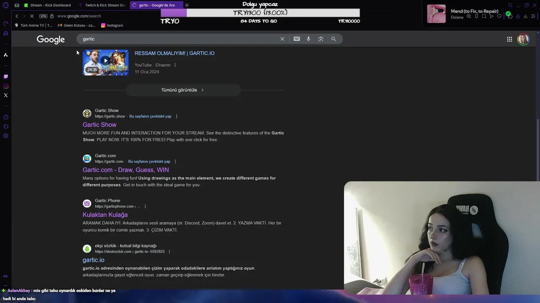The width and height of the screenshot is (540, 303).
Task: Open the Google apps grid
Action: (x=510, y=39)
